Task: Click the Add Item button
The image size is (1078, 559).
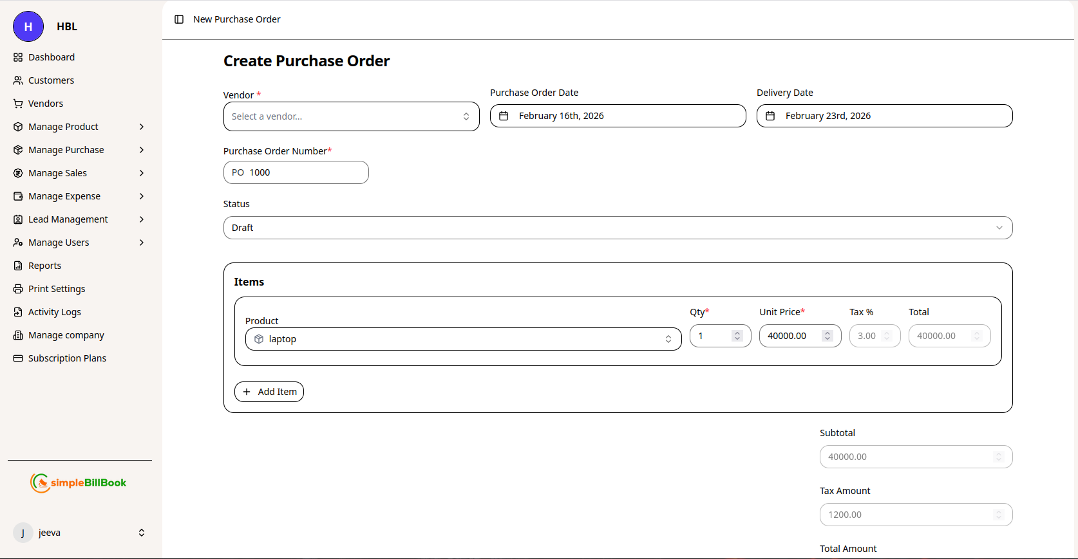Action: pos(269,392)
